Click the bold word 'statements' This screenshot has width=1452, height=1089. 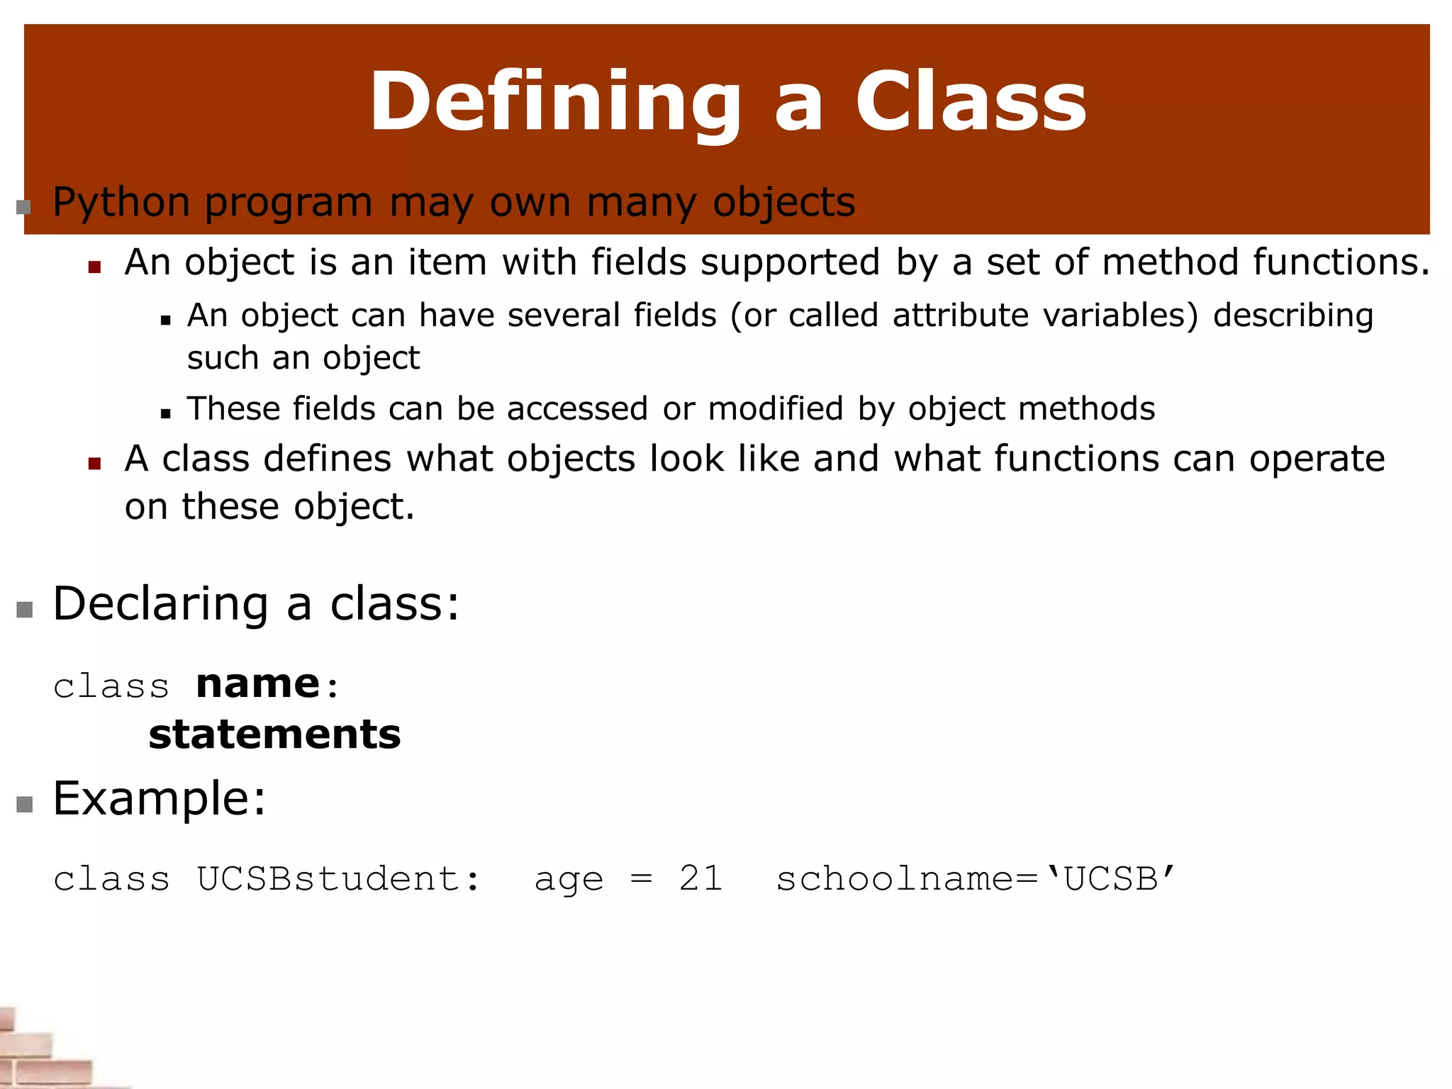[x=274, y=735]
